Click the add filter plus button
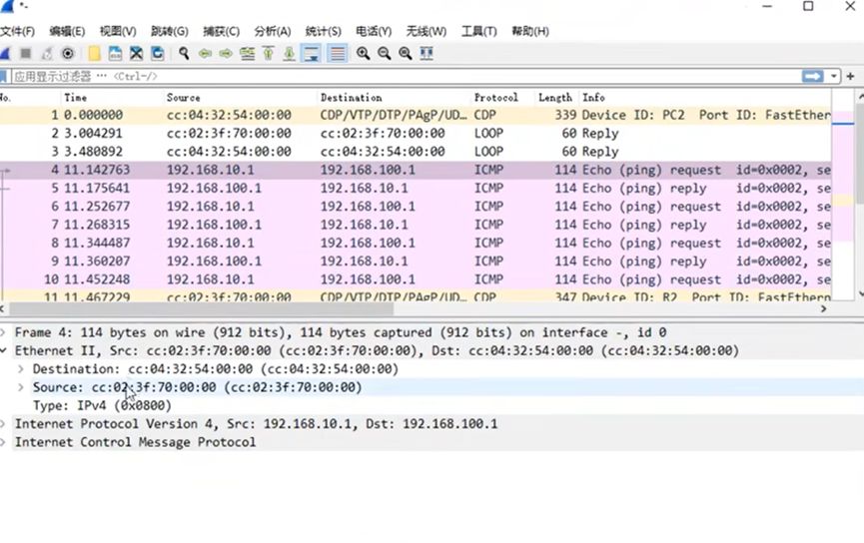 tap(850, 76)
